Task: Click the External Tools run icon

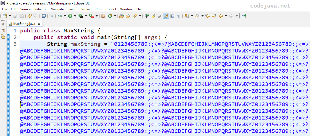Action: pyautogui.click(x=91, y=16)
